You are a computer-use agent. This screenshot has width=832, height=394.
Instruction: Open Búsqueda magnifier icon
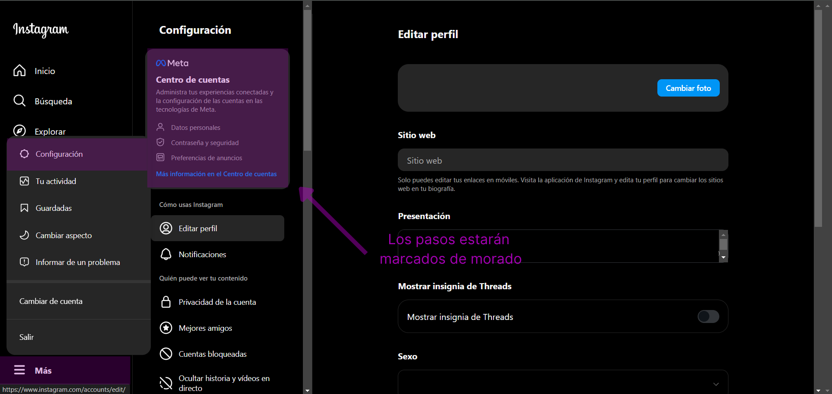click(19, 101)
